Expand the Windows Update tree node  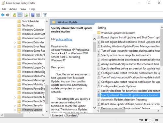[15, 110]
